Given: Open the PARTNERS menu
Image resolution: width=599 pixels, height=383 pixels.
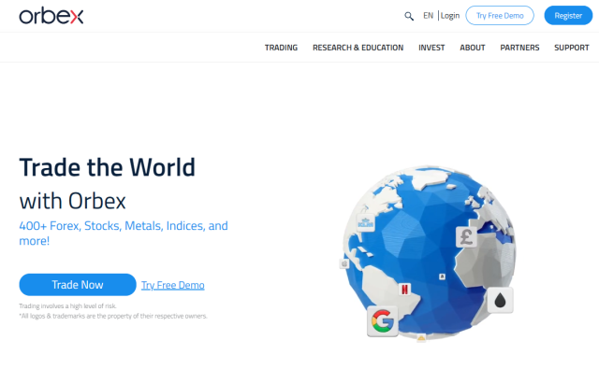Looking at the screenshot, I should click(x=520, y=48).
